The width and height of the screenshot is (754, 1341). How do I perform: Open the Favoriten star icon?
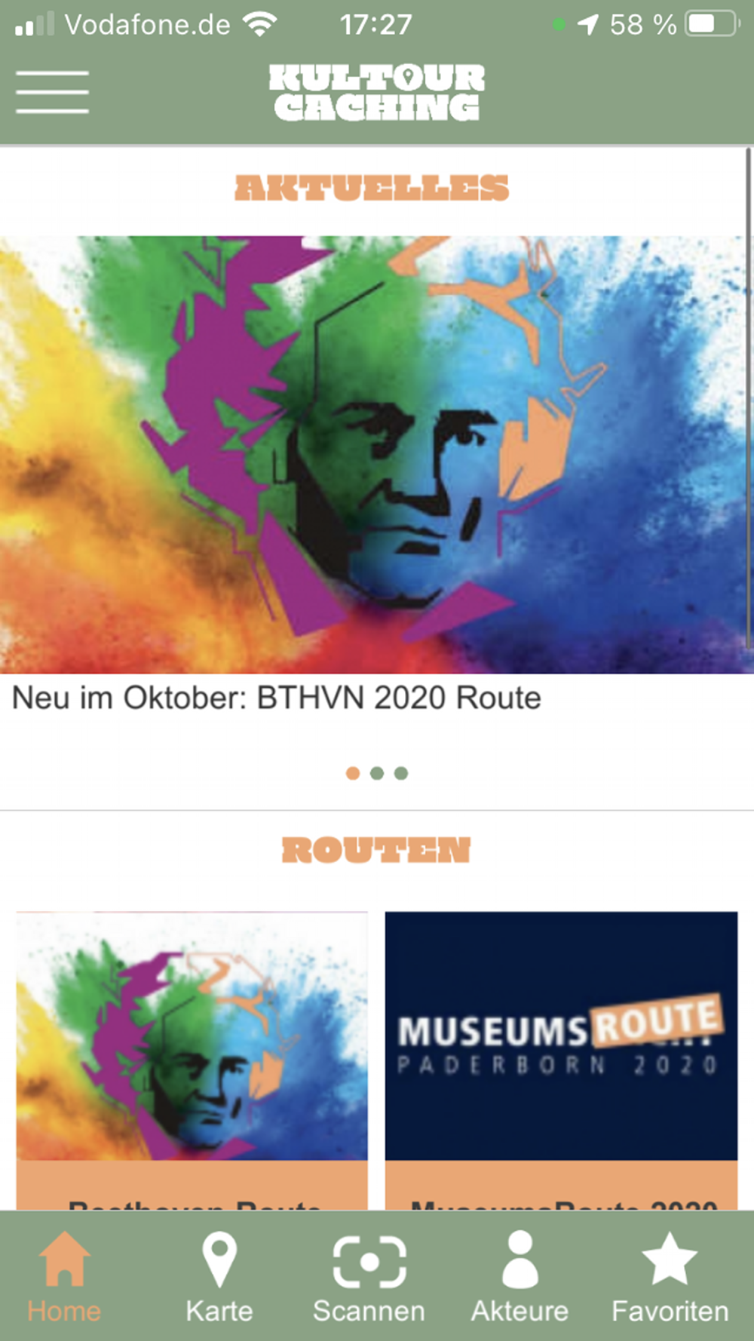pyautogui.click(x=670, y=1258)
